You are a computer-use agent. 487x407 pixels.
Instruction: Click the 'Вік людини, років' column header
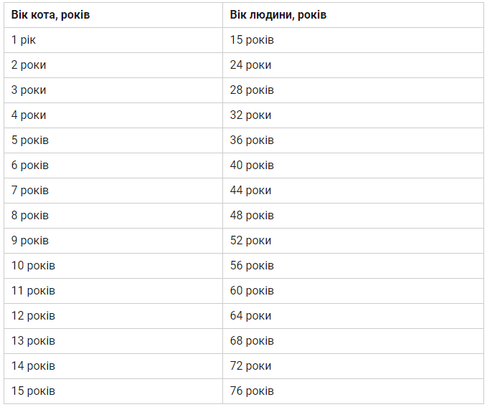coord(278,15)
